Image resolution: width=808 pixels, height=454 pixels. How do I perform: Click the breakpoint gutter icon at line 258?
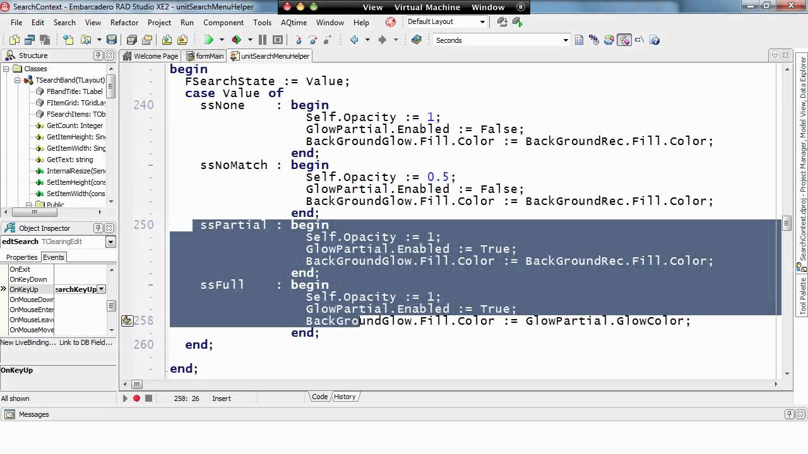pos(127,320)
